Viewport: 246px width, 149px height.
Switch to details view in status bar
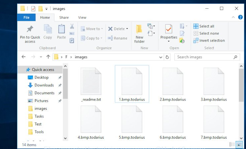click(232, 144)
